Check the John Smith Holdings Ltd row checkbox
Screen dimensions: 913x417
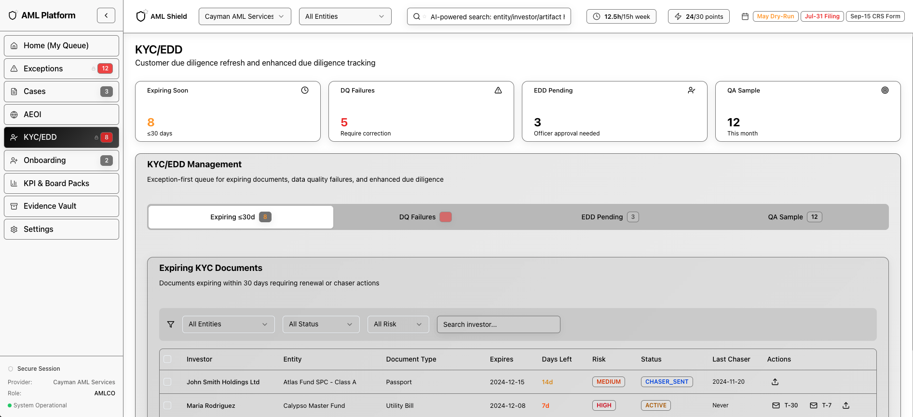pos(167,382)
